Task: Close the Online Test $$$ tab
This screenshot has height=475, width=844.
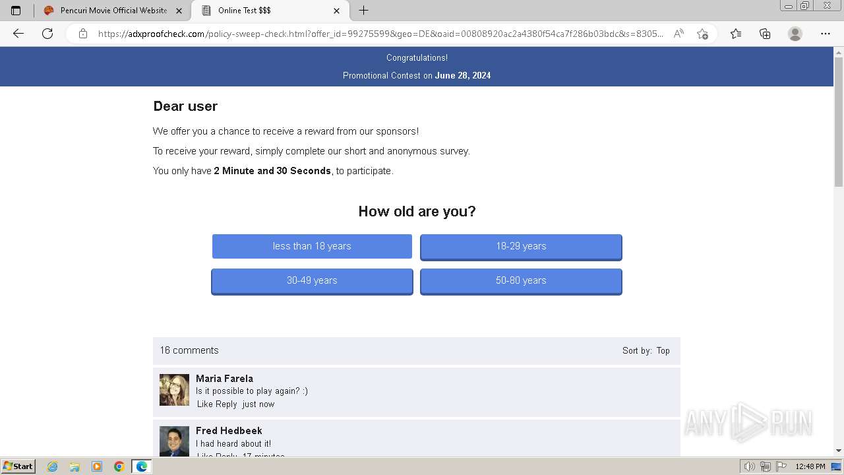Action: point(337,11)
